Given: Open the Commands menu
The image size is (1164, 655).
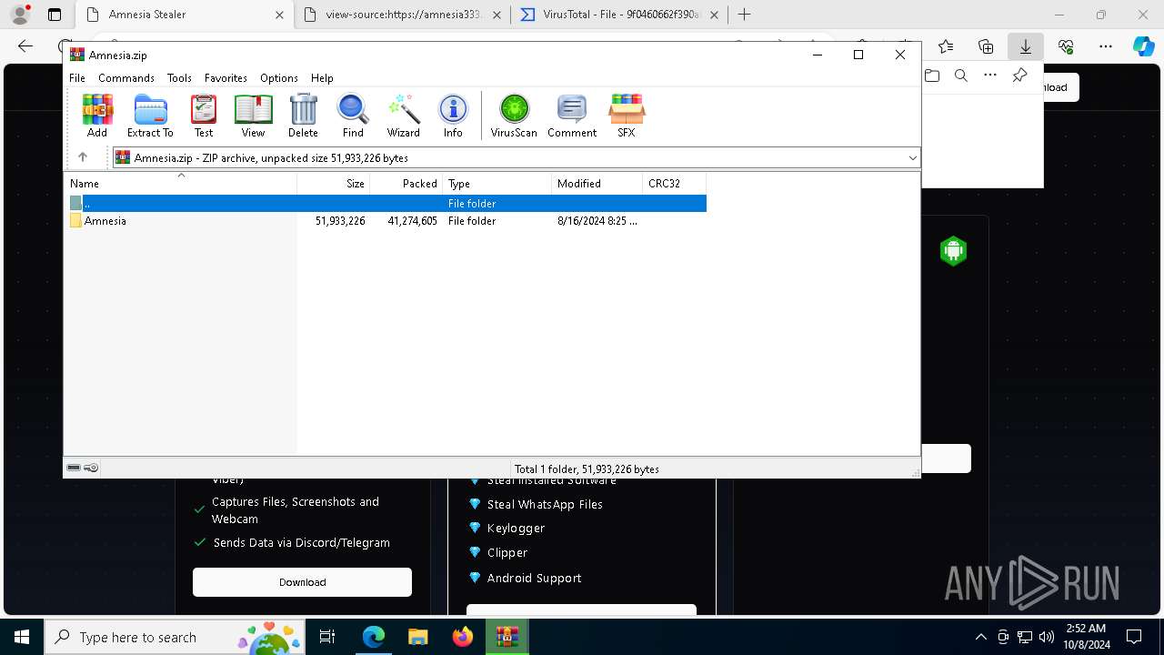Looking at the screenshot, I should coord(126,78).
